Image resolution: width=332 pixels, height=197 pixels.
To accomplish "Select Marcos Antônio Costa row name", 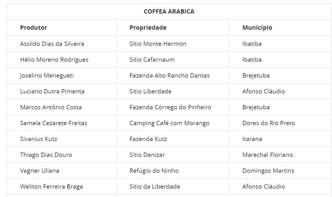I will pos(51,107).
